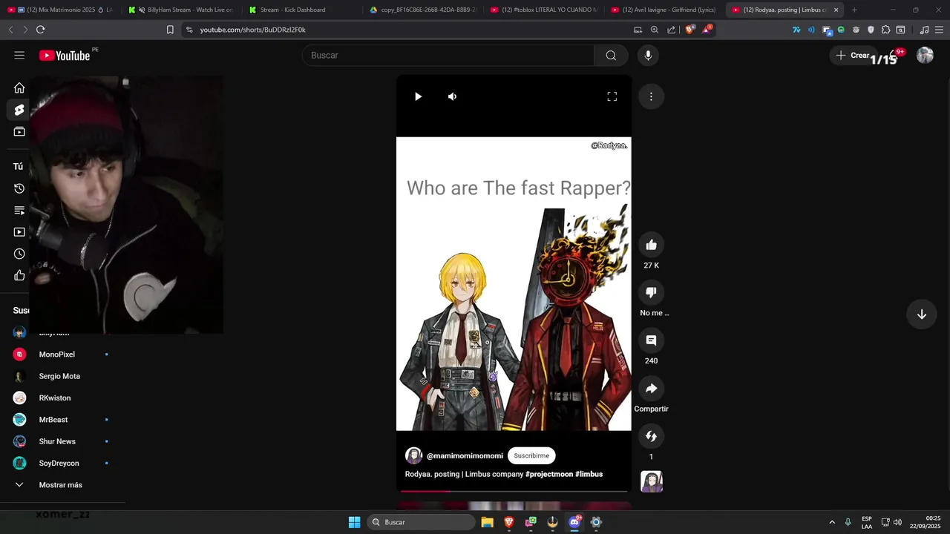
Task: Follow the #projectmoon hashtag
Action: click(x=549, y=475)
